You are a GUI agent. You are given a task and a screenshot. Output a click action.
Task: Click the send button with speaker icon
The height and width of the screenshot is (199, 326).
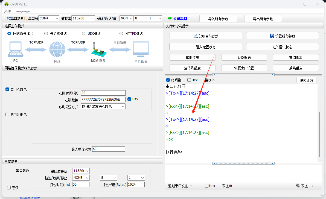[x=302, y=186]
